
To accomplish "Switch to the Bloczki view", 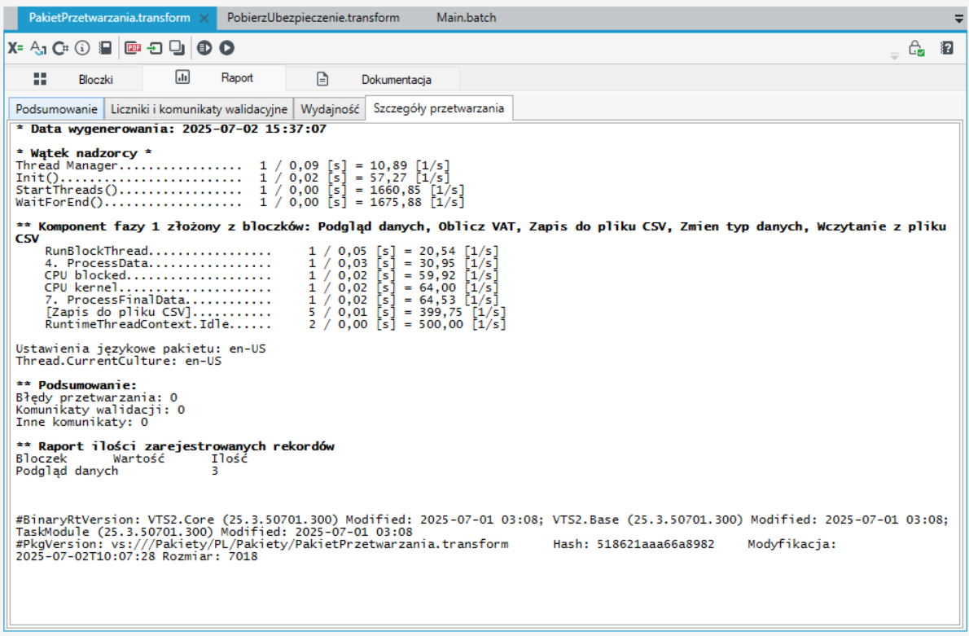I will (x=73, y=79).
